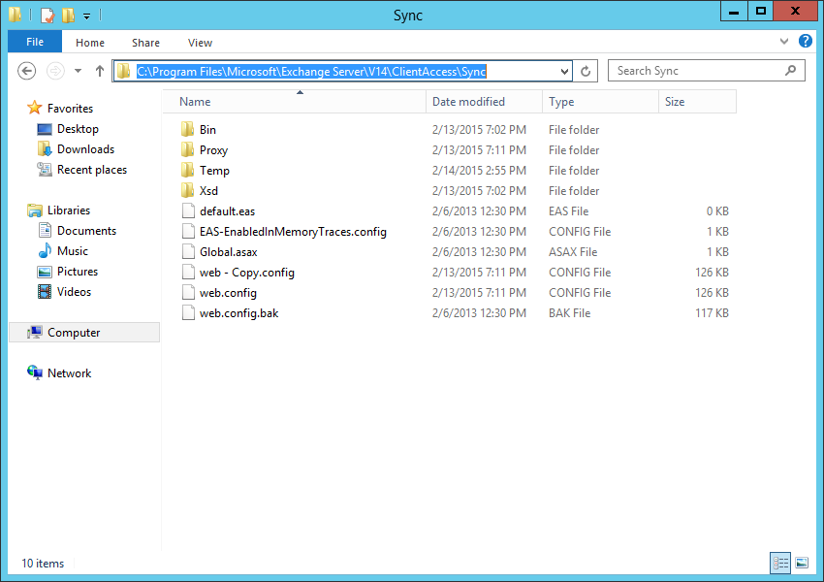Click the Properties quick access icon
824x582 pixels.
click(x=47, y=15)
